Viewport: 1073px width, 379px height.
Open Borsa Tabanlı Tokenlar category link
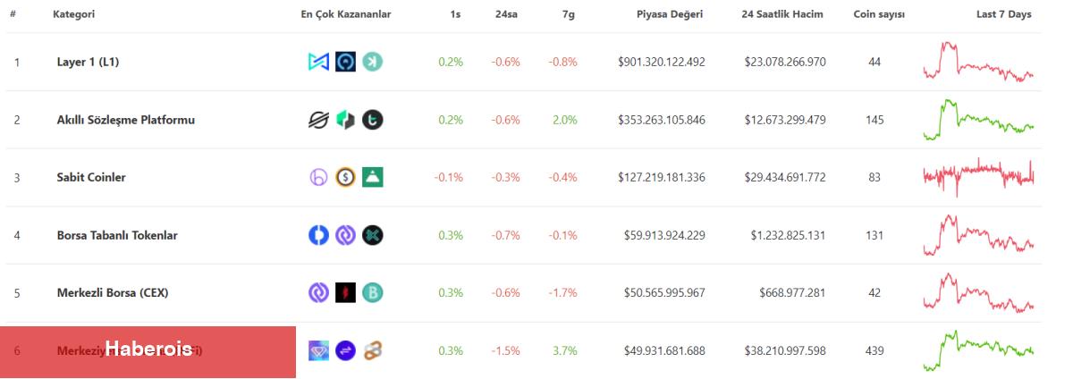click(117, 235)
